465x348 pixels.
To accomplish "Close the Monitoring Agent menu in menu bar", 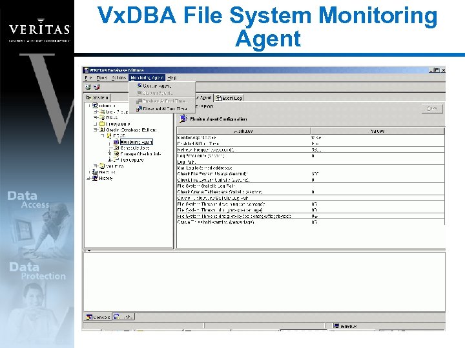I will pyautogui.click(x=147, y=78).
